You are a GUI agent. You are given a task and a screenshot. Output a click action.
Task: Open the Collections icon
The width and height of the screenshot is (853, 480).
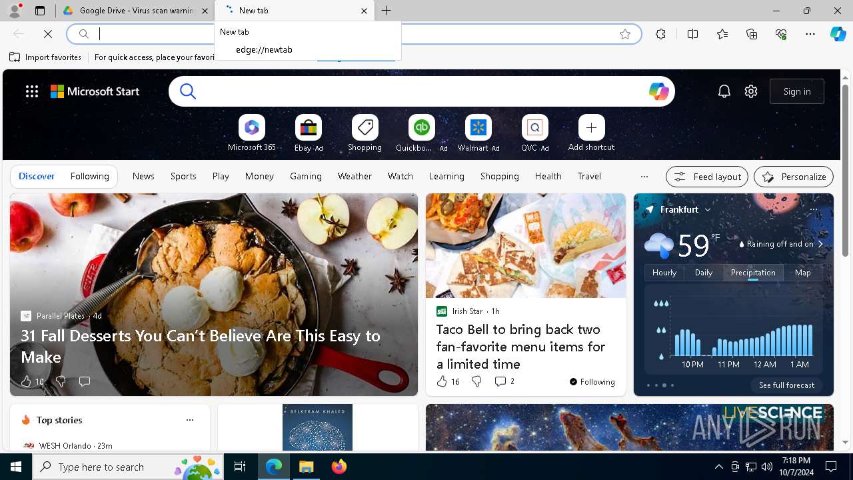tap(752, 34)
